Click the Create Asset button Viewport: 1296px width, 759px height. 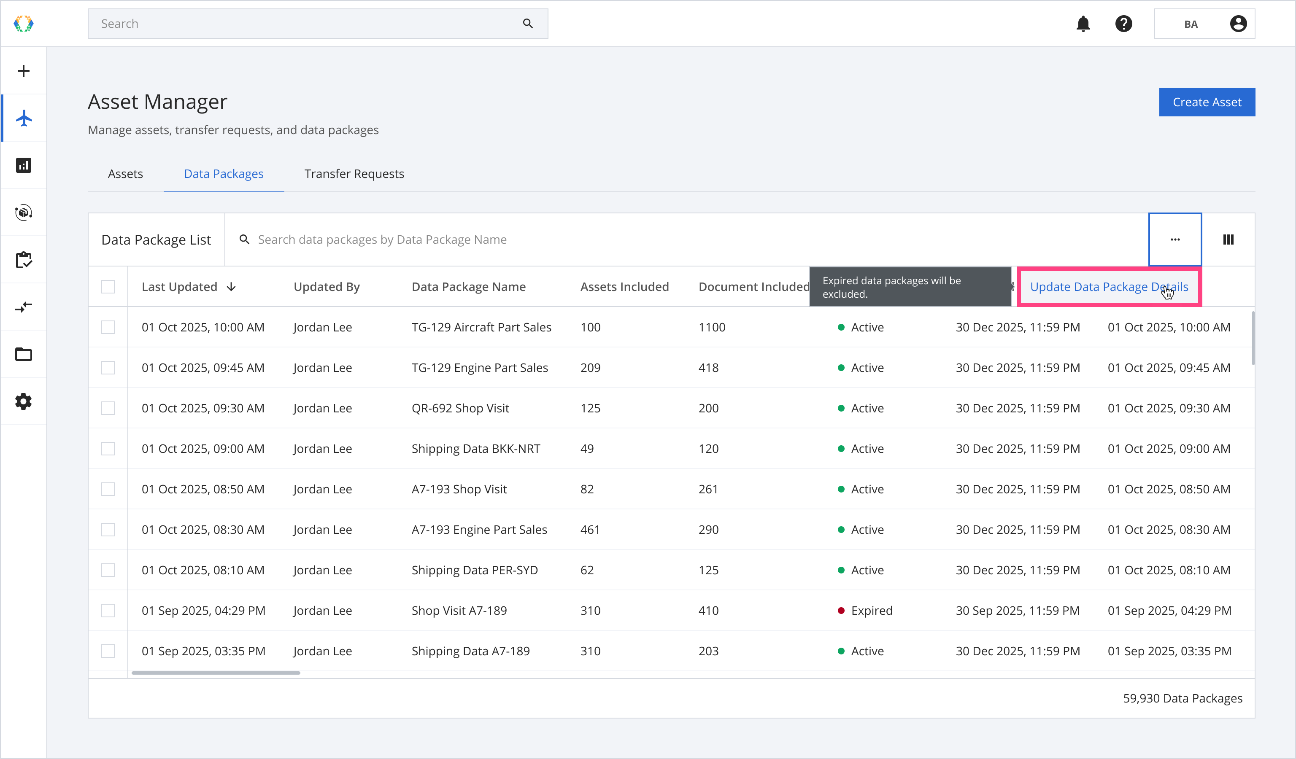point(1207,102)
